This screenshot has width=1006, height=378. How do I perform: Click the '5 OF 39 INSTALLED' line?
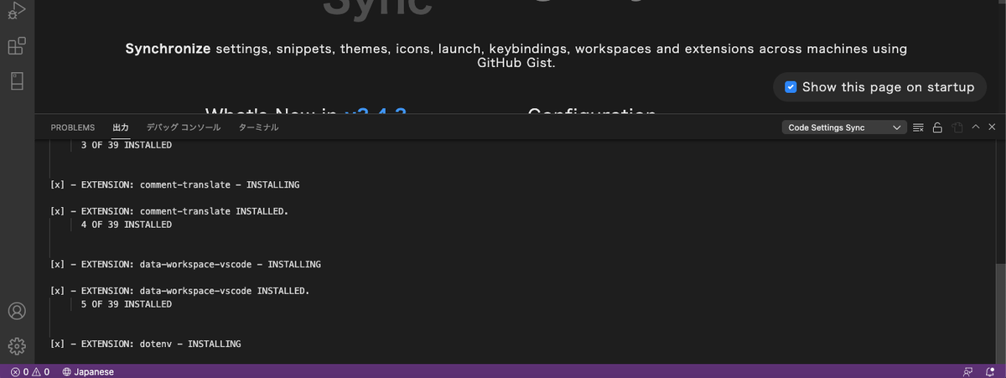[x=127, y=304]
